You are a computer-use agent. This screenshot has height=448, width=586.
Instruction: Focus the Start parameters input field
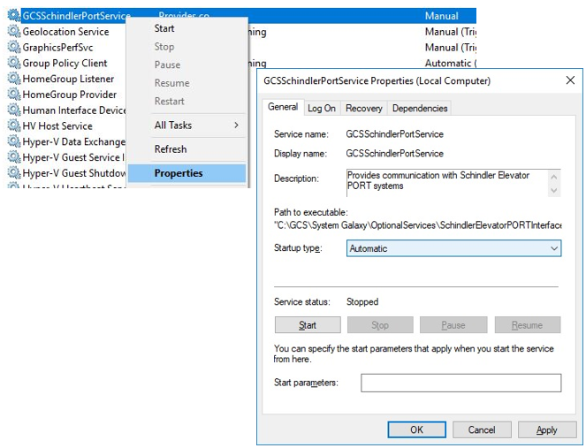[460, 383]
